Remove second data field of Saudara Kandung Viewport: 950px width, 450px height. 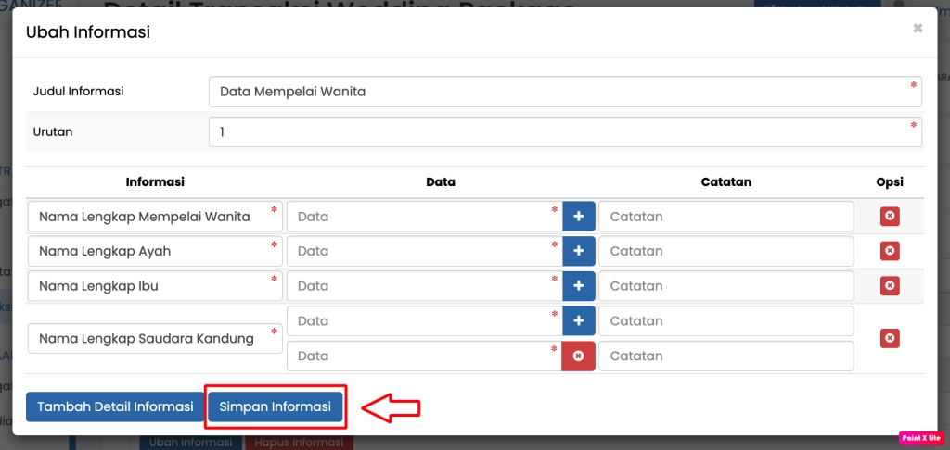click(578, 356)
